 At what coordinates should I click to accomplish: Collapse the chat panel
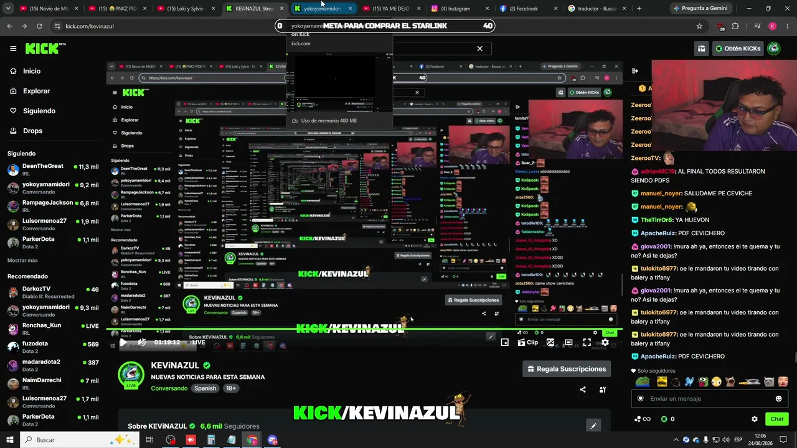tap(634, 71)
